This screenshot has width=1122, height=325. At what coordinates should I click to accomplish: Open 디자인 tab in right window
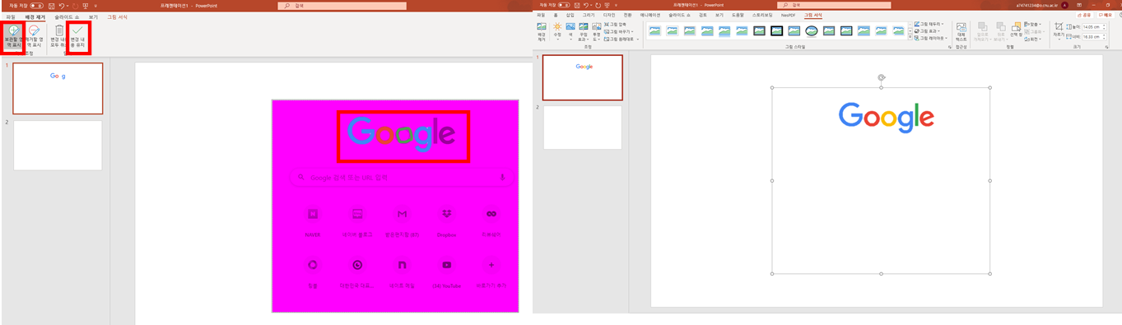(609, 15)
